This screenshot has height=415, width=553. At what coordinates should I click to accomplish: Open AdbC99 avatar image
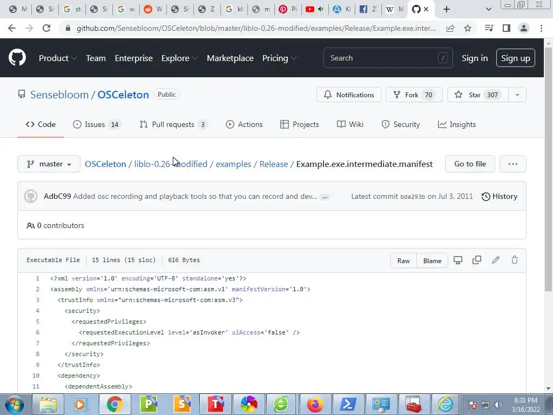click(31, 196)
